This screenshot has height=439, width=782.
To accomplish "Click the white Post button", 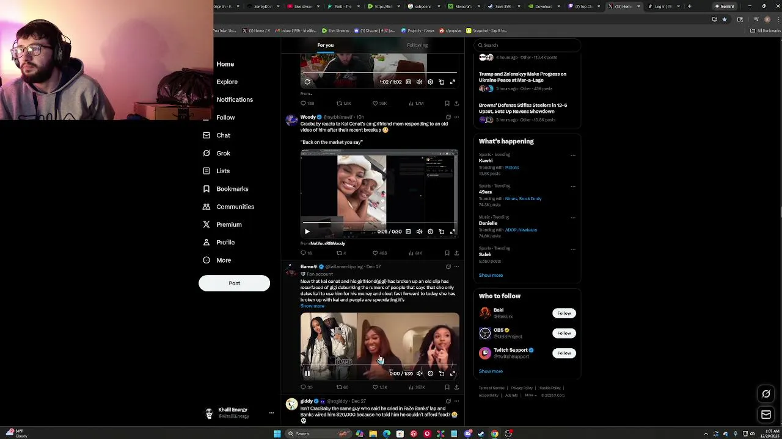I will (x=234, y=283).
